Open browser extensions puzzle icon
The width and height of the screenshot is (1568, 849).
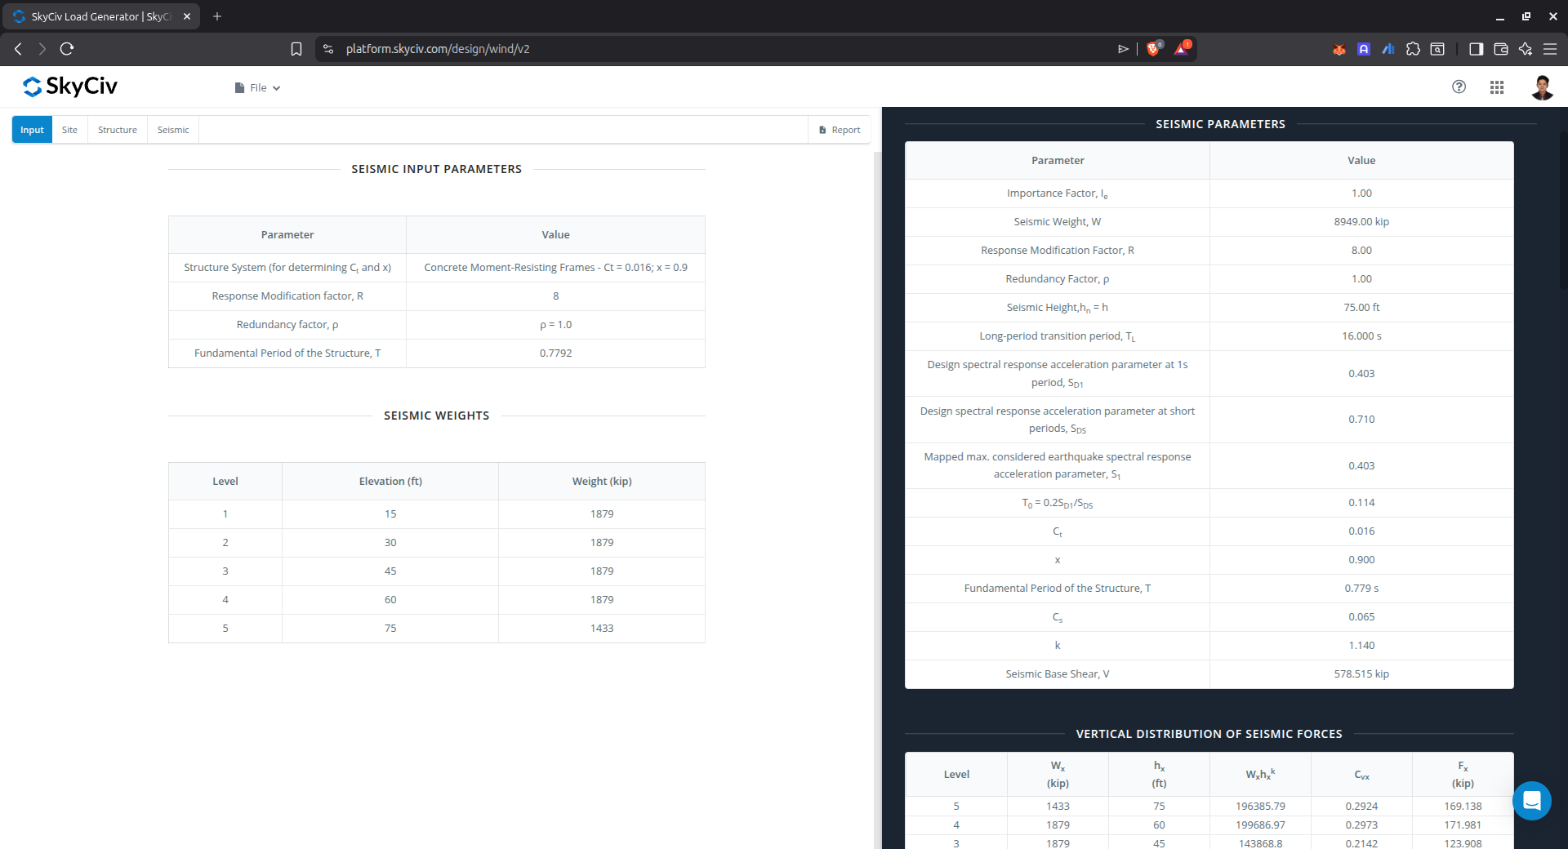click(x=1413, y=49)
